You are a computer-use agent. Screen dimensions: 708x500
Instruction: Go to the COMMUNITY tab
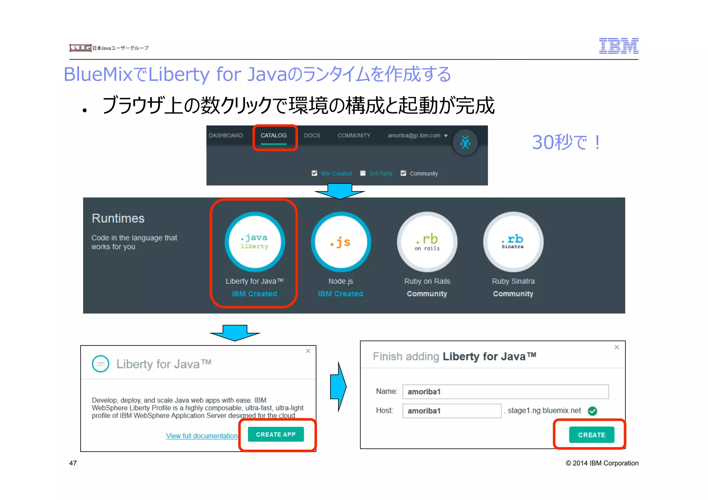pos(354,135)
